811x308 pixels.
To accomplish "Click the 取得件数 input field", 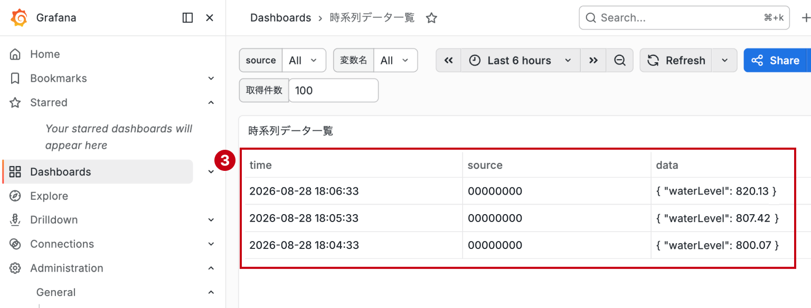I will (x=333, y=91).
